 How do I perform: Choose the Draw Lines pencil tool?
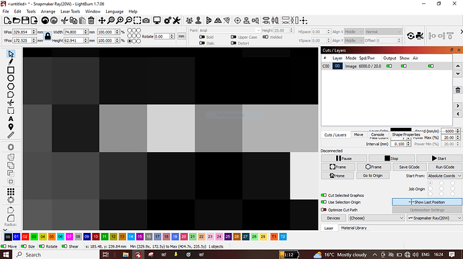(11, 62)
